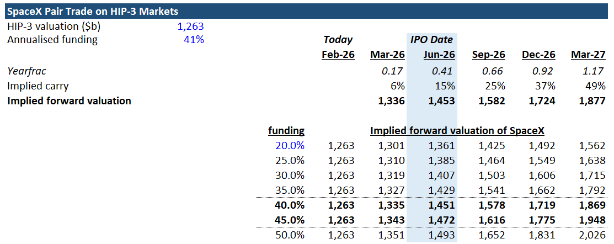Select the implied carry 37% cell
The height and width of the screenshot is (244, 614).
546,86
